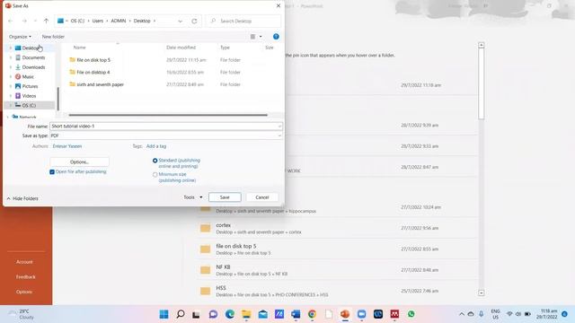Click the Add a tag link

click(156, 146)
